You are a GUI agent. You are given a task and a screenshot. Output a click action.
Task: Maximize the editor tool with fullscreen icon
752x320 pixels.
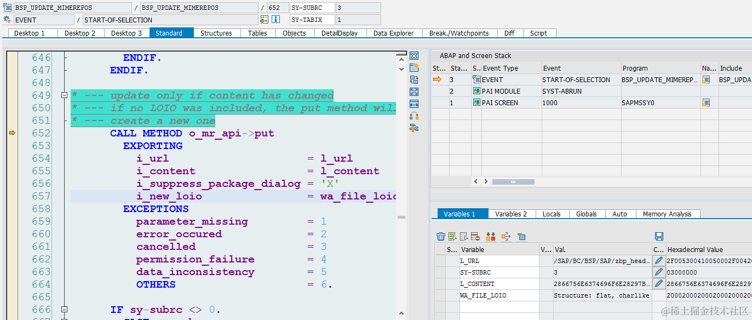click(x=414, y=92)
